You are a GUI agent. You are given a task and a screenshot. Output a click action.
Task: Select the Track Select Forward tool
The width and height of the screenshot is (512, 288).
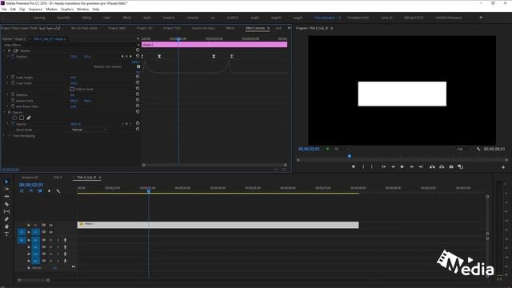click(x=6, y=189)
